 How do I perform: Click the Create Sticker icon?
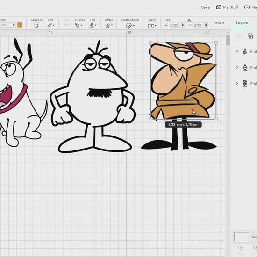(x=129, y=26)
